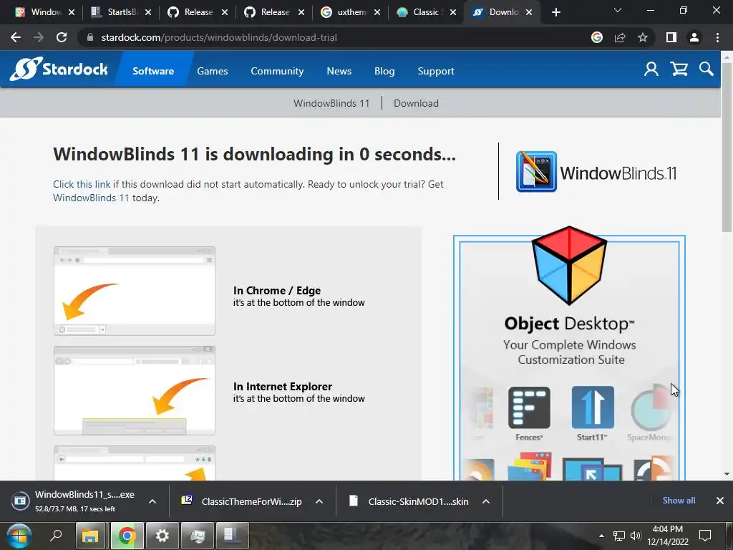This screenshot has height=550, width=733.
Task: Click the scrollbar down arrow
Action: 727,474
